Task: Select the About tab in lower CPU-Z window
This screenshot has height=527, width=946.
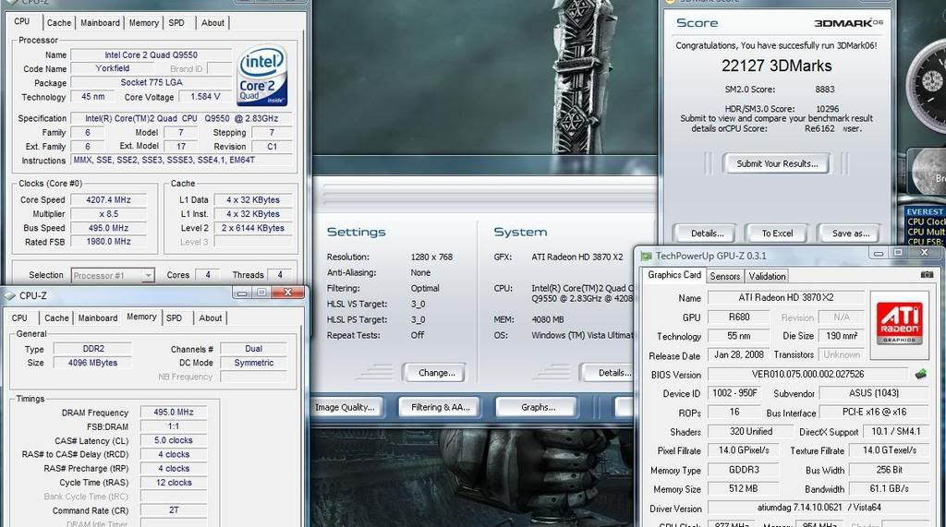Action: tap(210, 317)
